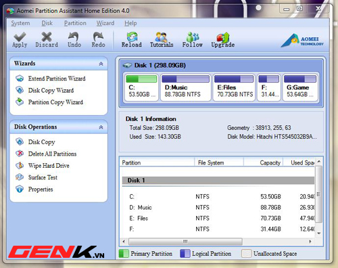The height and width of the screenshot is (268, 338).
Task: Select the D:Music partition block
Action: point(185,88)
